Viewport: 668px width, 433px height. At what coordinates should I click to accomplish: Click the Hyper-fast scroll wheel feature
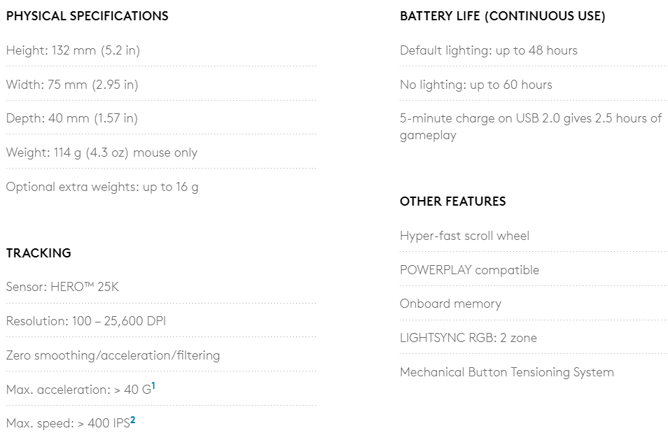[x=464, y=236]
